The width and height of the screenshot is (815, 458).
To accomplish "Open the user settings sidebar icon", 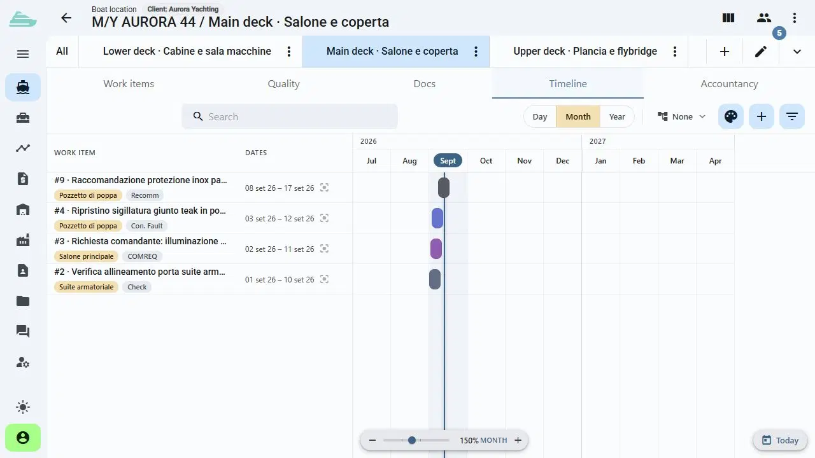I will pos(23,363).
